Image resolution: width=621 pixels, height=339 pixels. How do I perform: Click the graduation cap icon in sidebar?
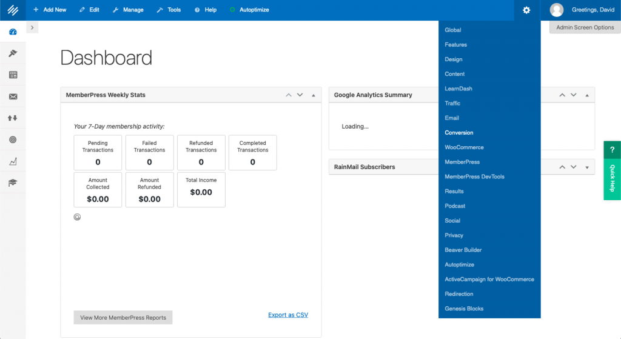click(x=13, y=183)
